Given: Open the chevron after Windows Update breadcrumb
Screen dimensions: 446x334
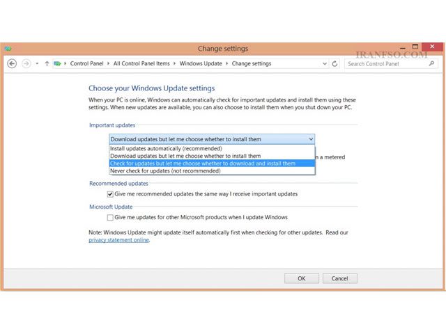Looking at the screenshot, I should (227, 63).
